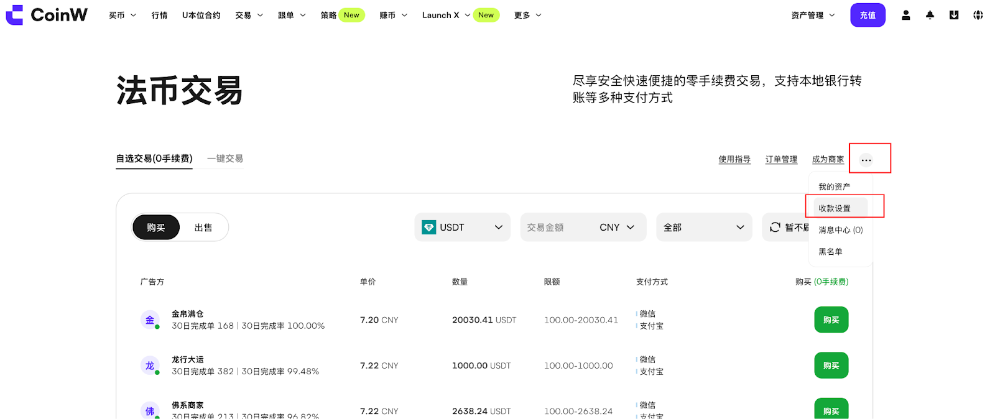Choose 消息中心 (0) from the menu
The image size is (995, 419).
tap(841, 230)
